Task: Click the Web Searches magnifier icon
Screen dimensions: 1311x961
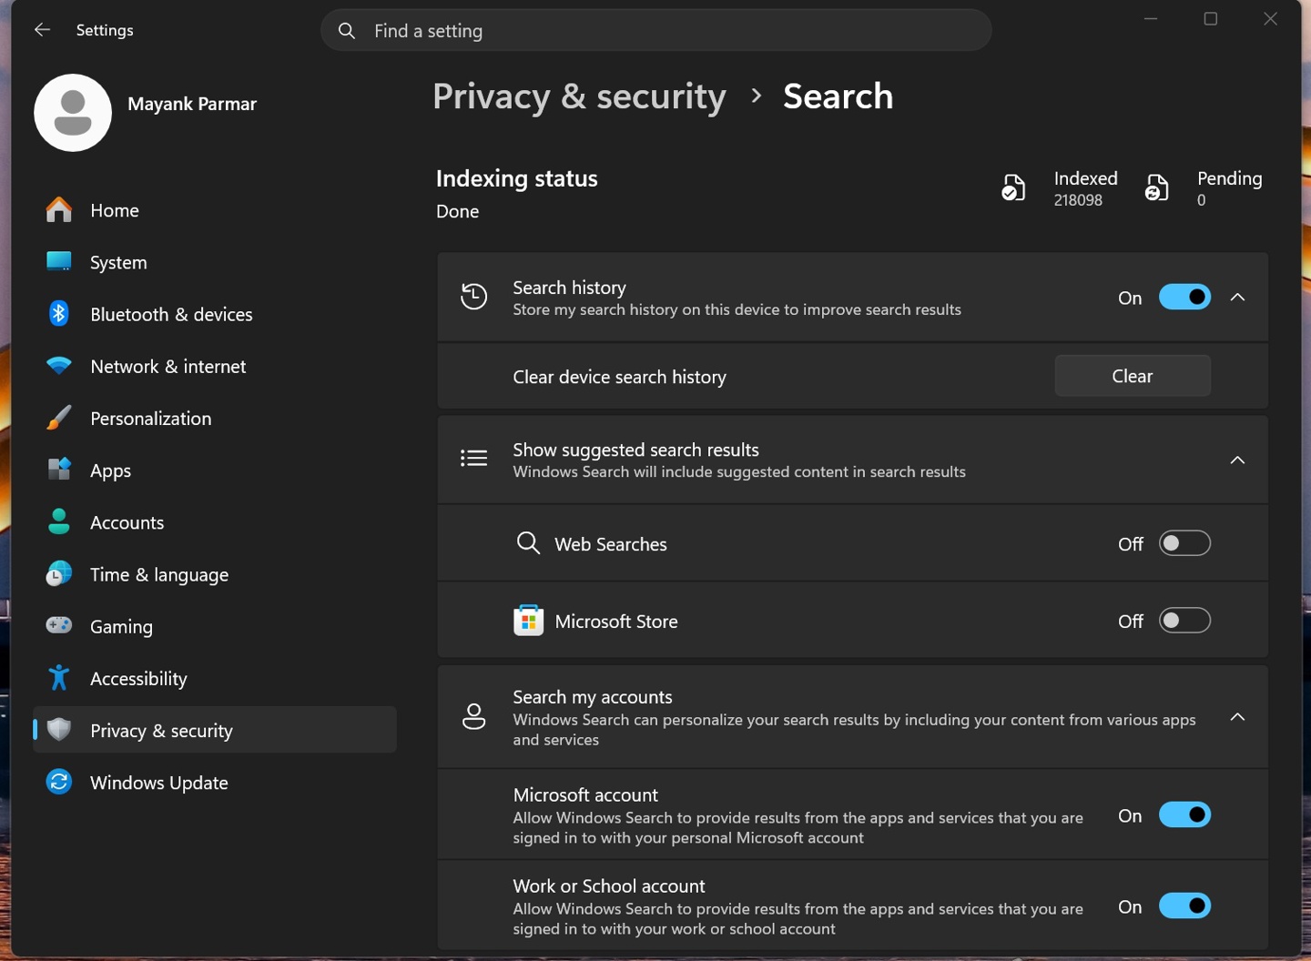Action: pyautogui.click(x=528, y=543)
